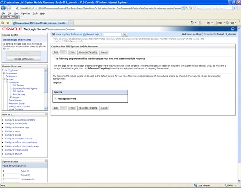Click the Critical (0) health bar
241x188 pixels.
pos(11,175)
